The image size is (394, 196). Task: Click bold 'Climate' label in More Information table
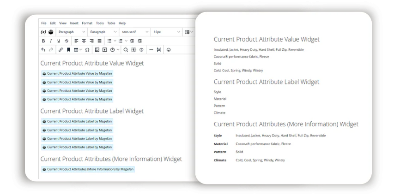click(x=220, y=160)
